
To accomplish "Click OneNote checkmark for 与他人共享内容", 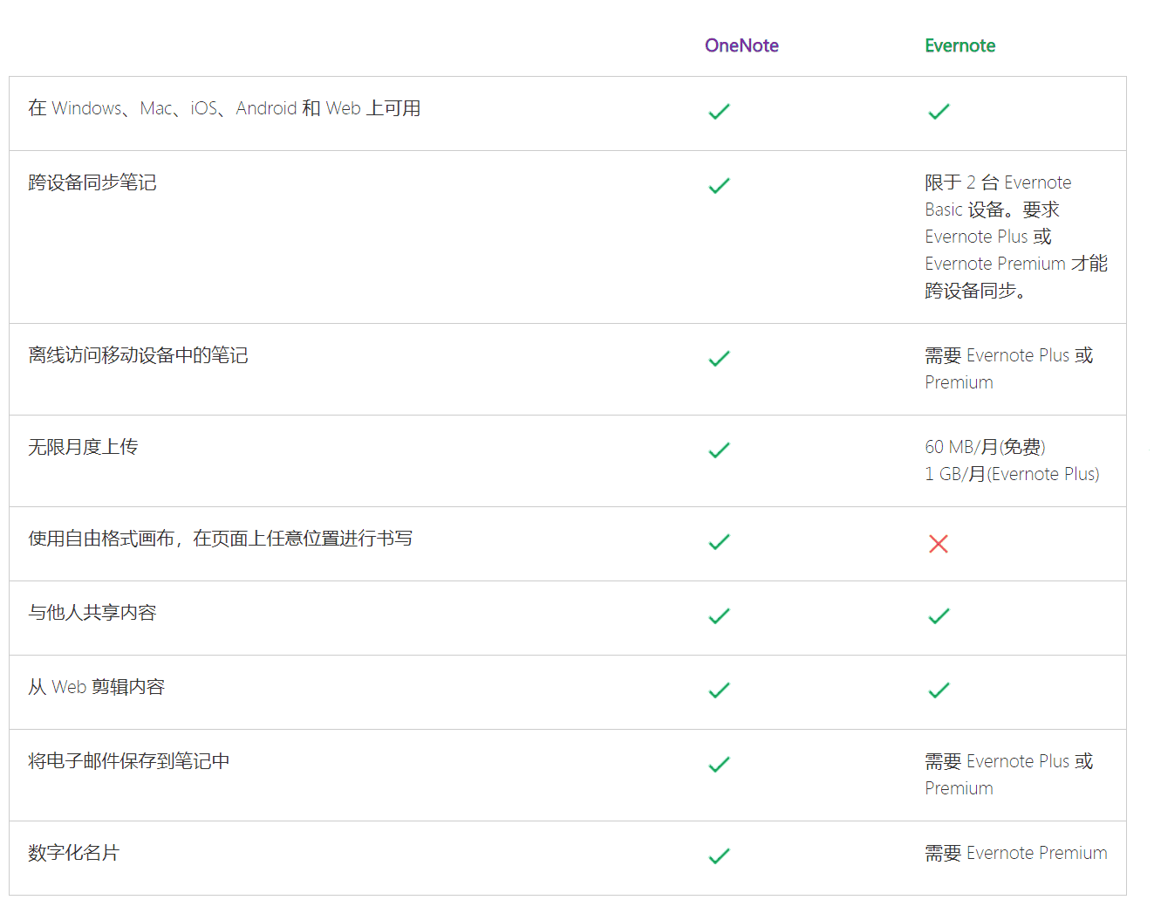I will point(719,616).
